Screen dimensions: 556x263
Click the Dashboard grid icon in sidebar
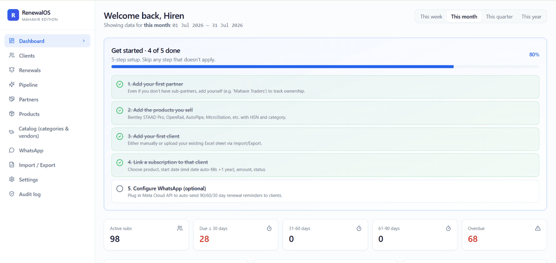coord(12,41)
